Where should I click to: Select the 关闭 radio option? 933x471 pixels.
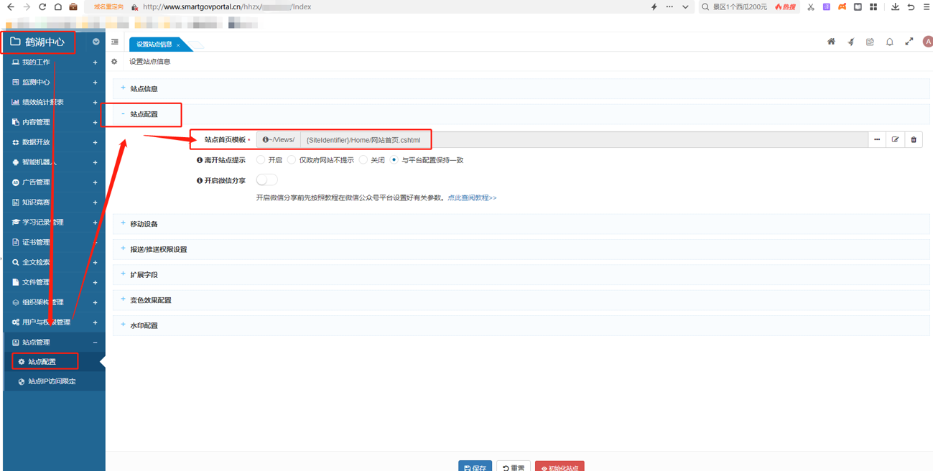click(x=363, y=160)
